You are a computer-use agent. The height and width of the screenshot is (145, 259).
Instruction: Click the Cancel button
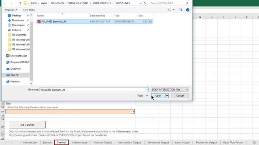click(x=180, y=96)
